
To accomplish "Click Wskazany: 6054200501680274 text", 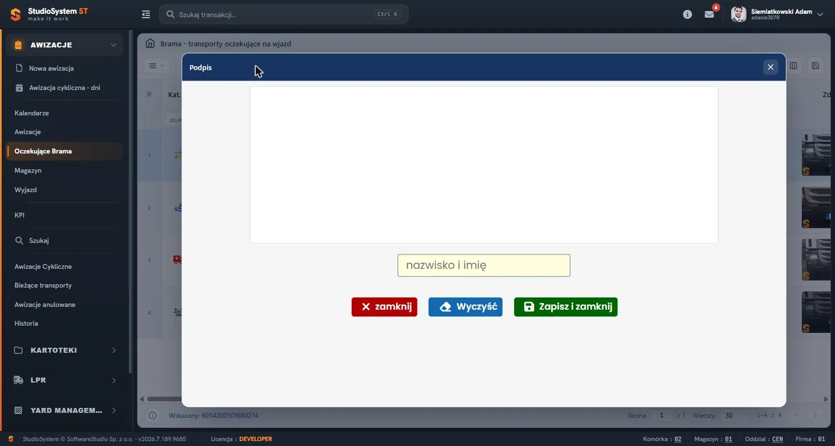I will (x=213, y=416).
